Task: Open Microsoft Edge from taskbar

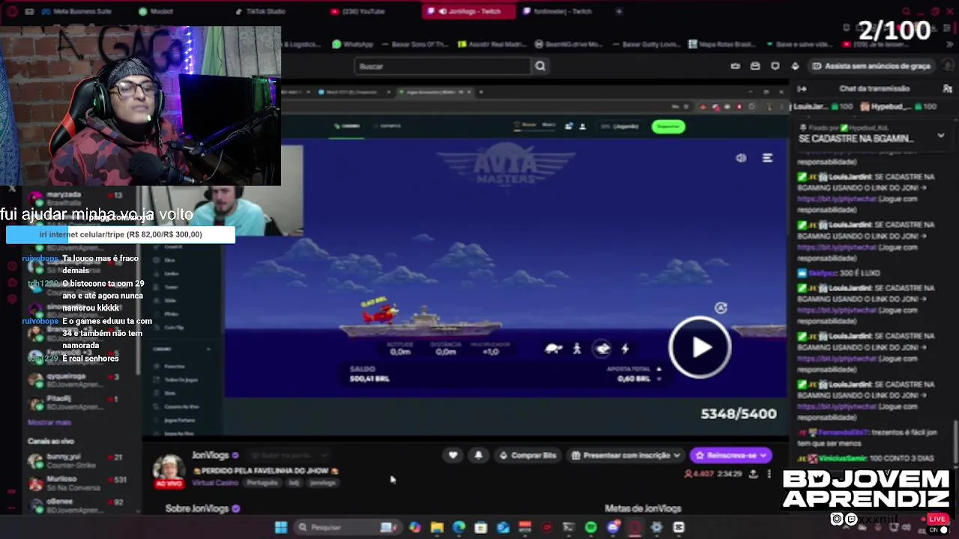Action: 459,527
